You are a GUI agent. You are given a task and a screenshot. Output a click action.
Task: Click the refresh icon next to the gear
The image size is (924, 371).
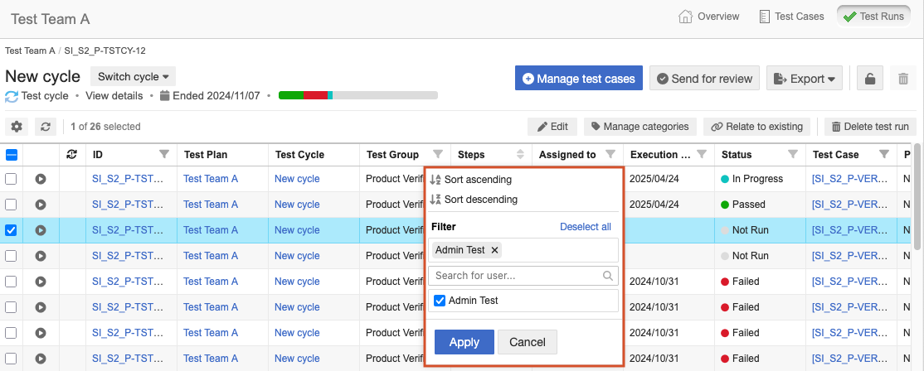[46, 127]
